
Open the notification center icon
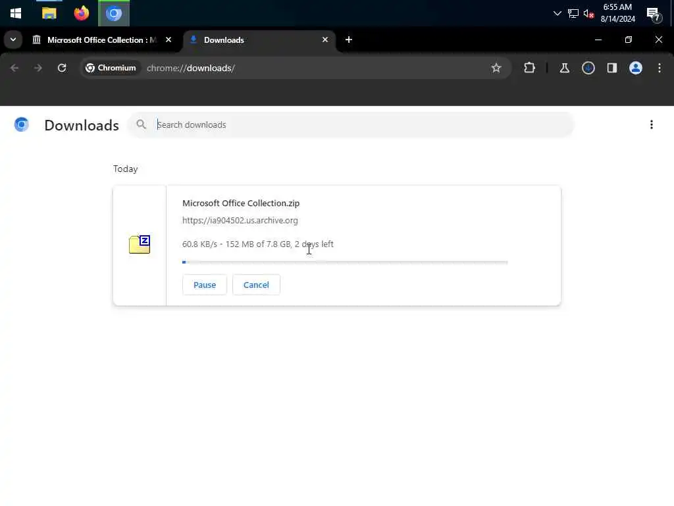coord(654,14)
